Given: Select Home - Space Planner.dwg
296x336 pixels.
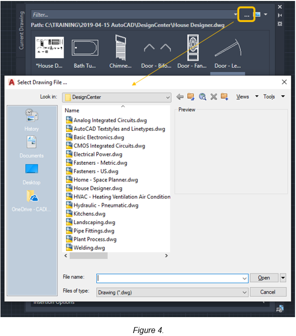Looking at the screenshot, I should [x=106, y=180].
